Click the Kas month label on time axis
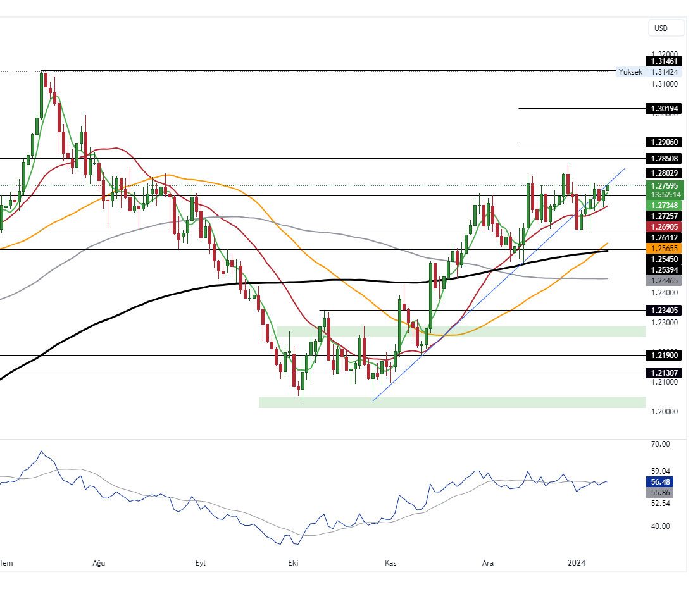The width and height of the screenshot is (693, 594). point(390,562)
